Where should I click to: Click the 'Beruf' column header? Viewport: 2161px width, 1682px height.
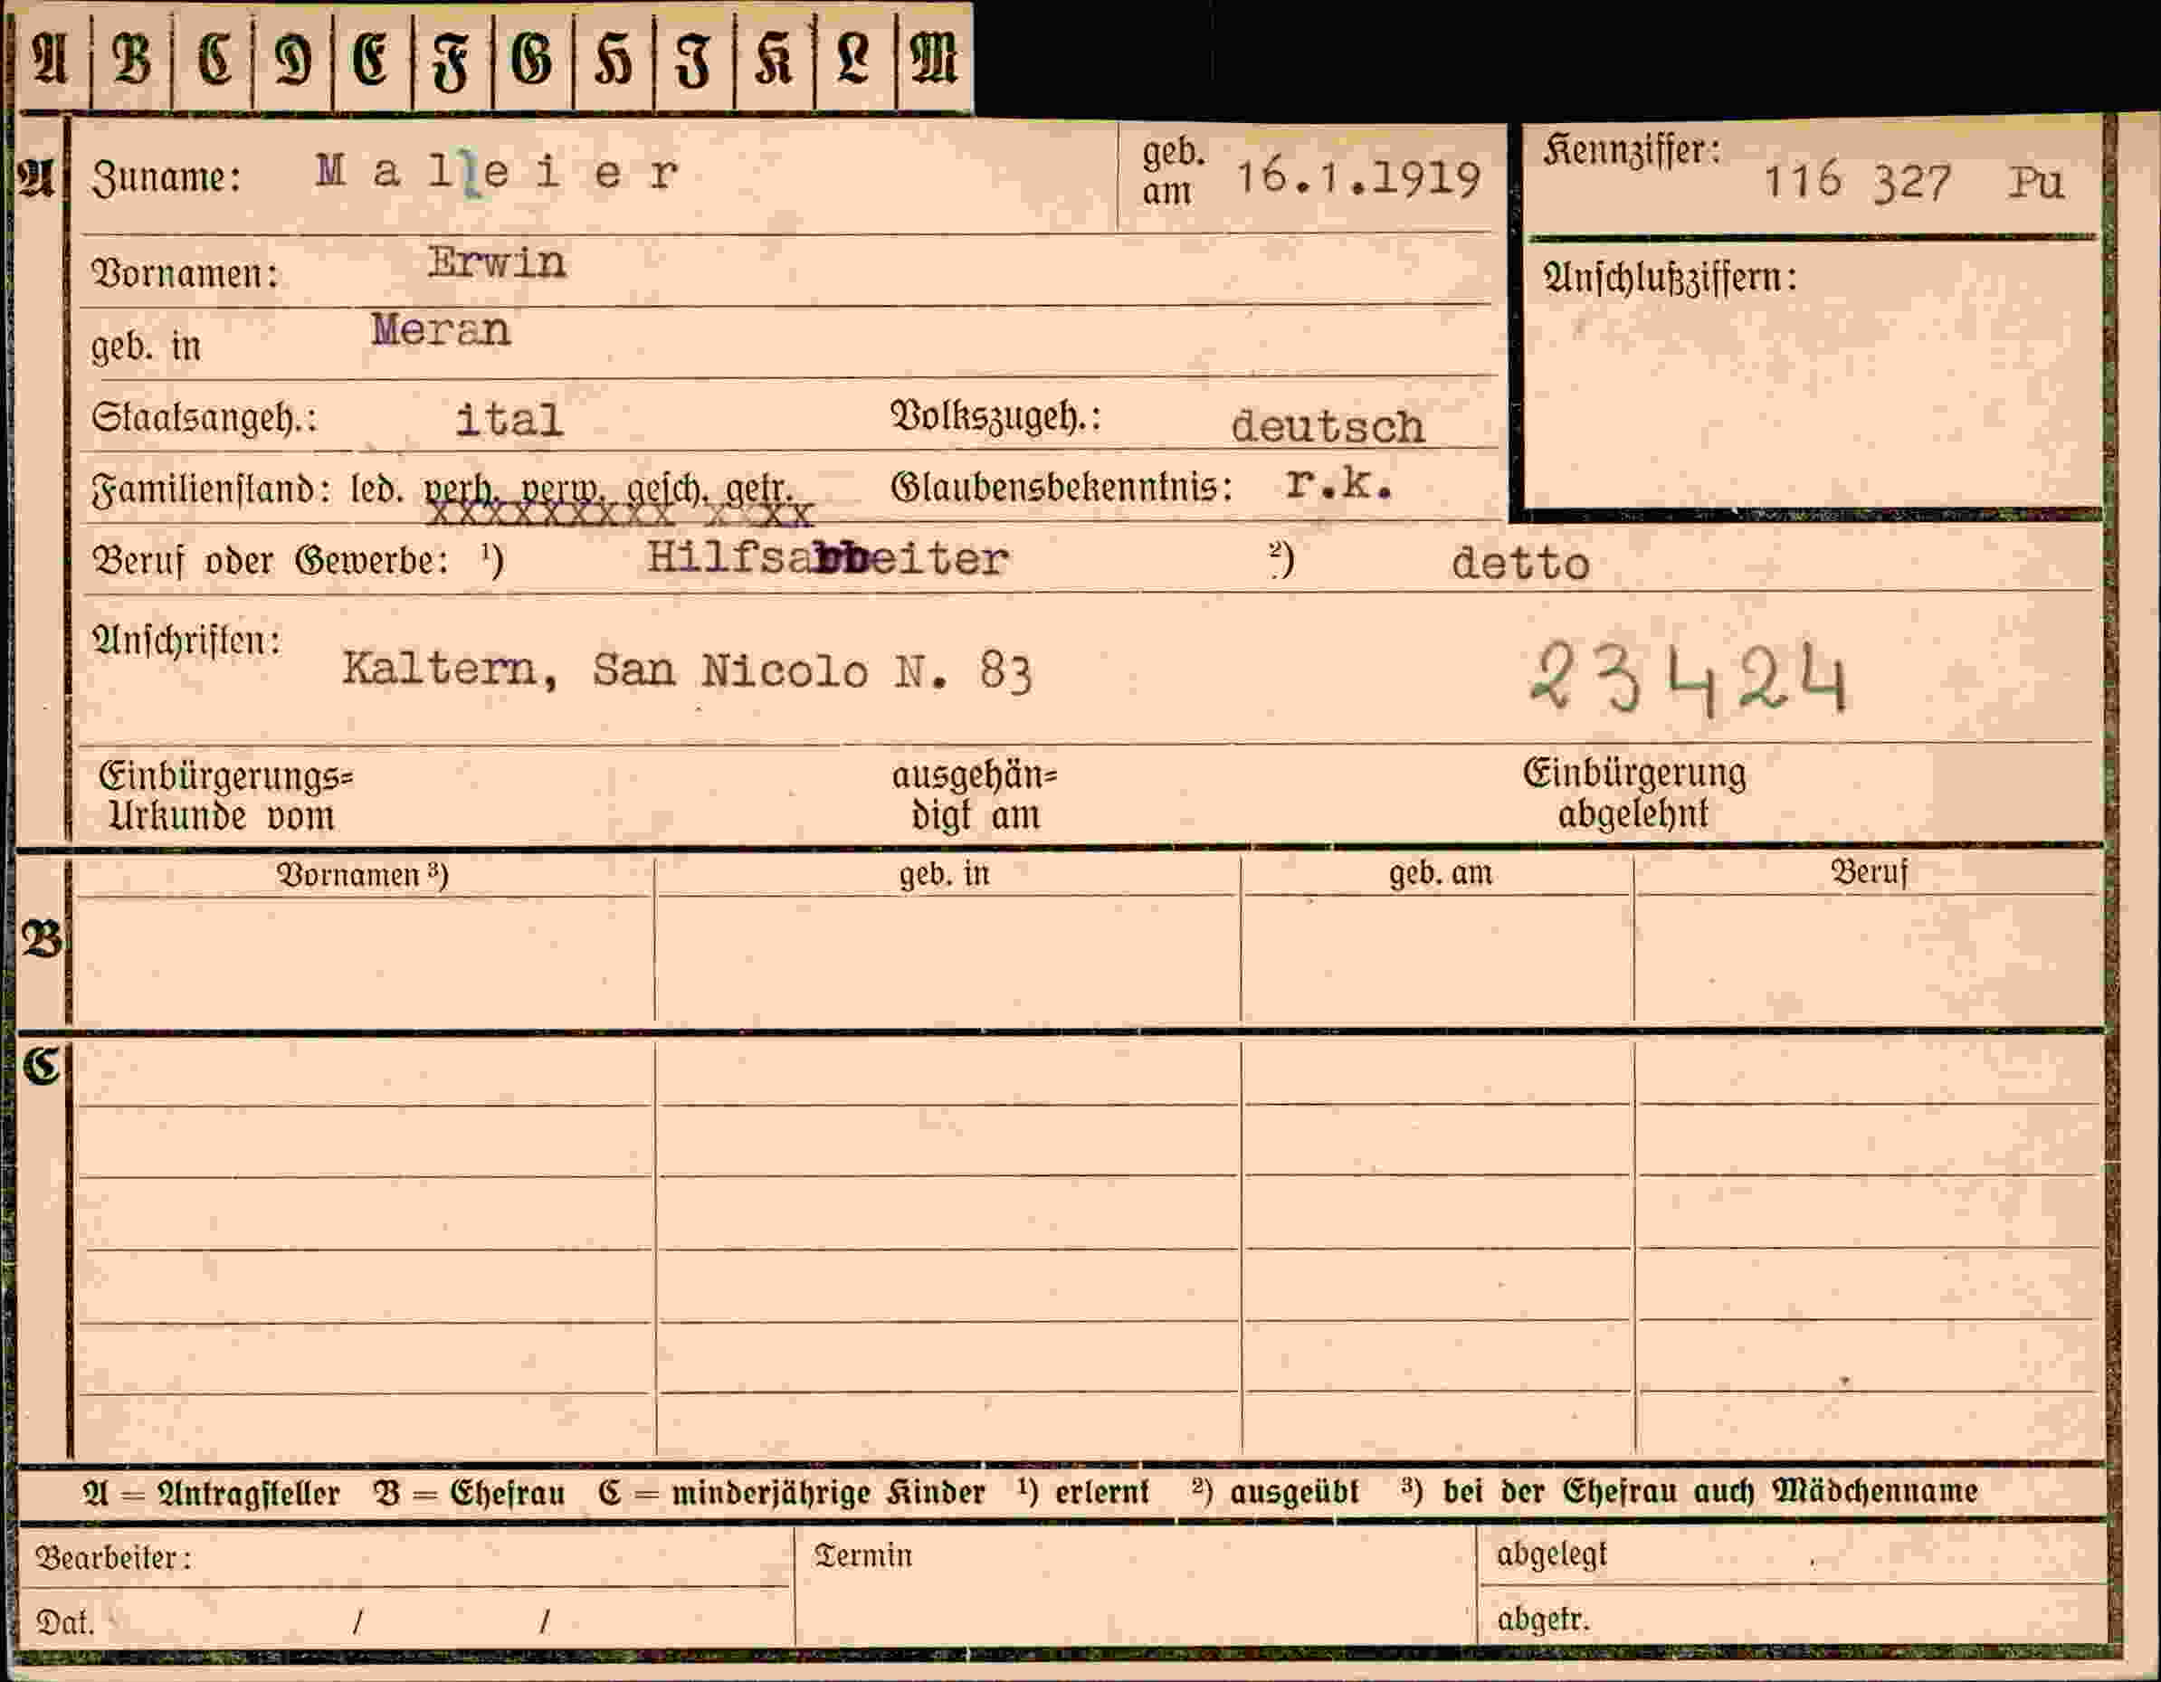tap(1868, 871)
